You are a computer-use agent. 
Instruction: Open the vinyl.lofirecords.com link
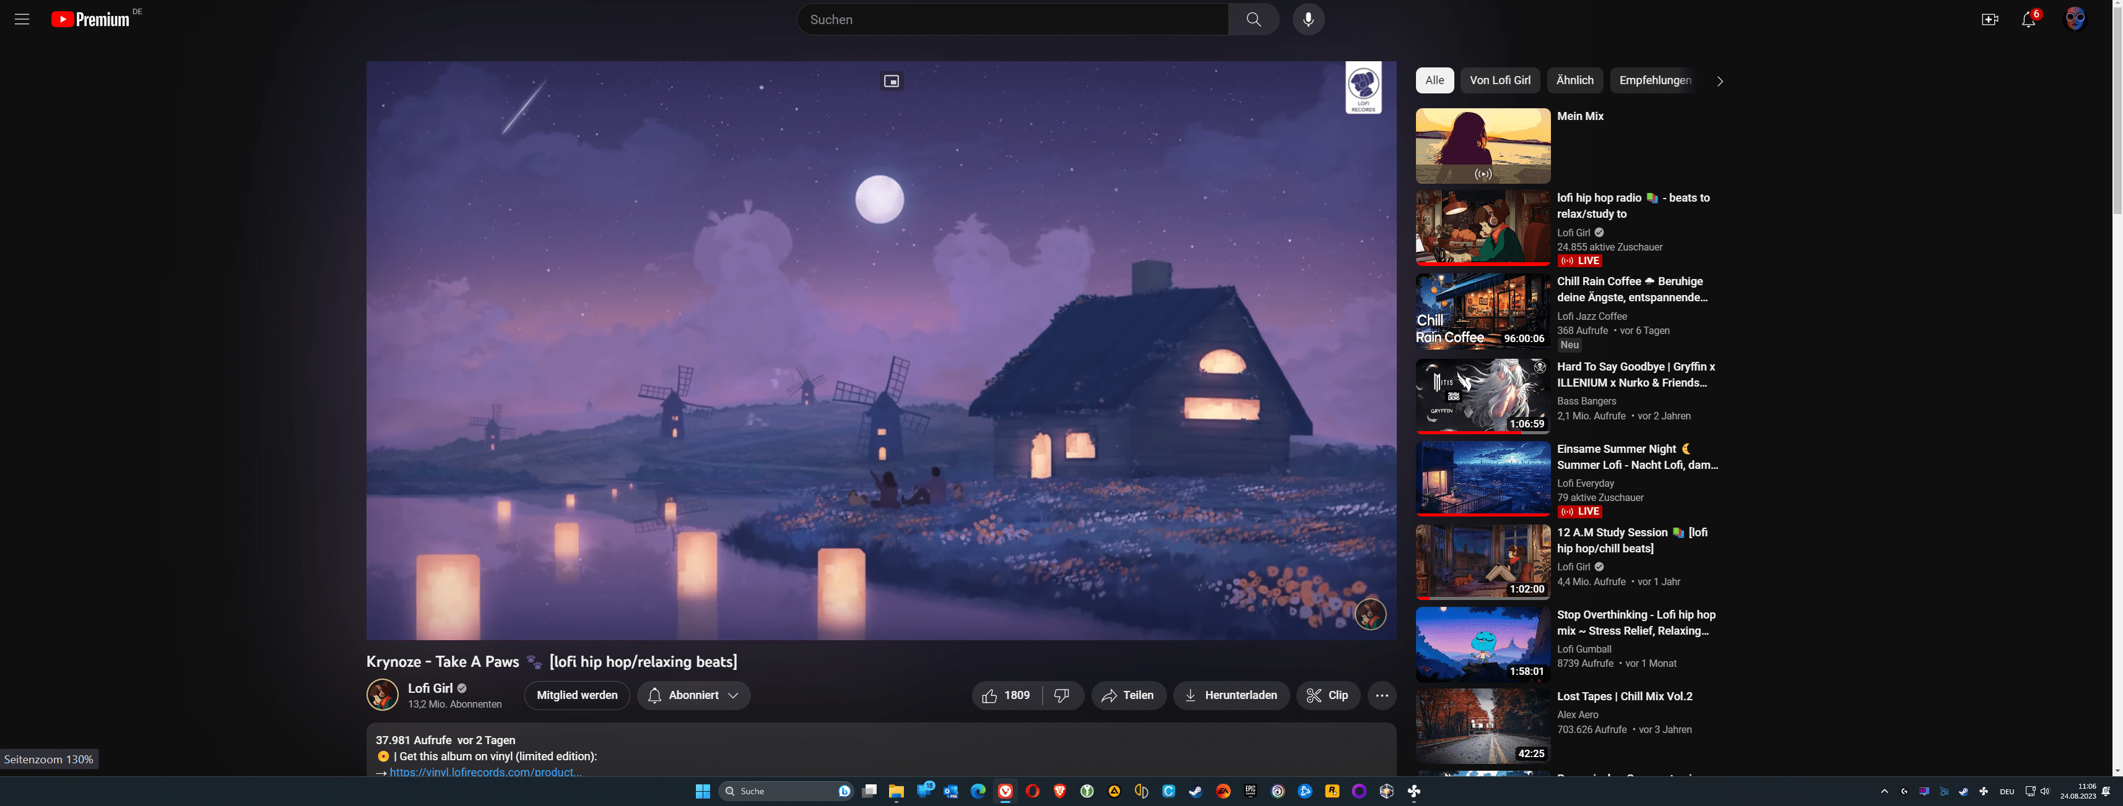tap(485, 772)
